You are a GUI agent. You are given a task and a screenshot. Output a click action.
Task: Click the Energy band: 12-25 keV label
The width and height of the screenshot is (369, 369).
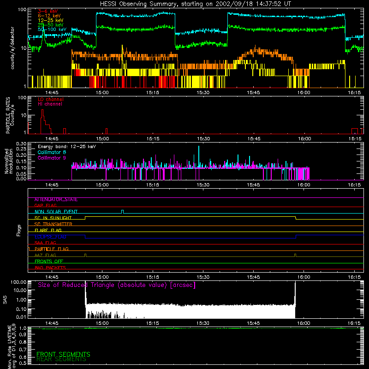point(67,147)
